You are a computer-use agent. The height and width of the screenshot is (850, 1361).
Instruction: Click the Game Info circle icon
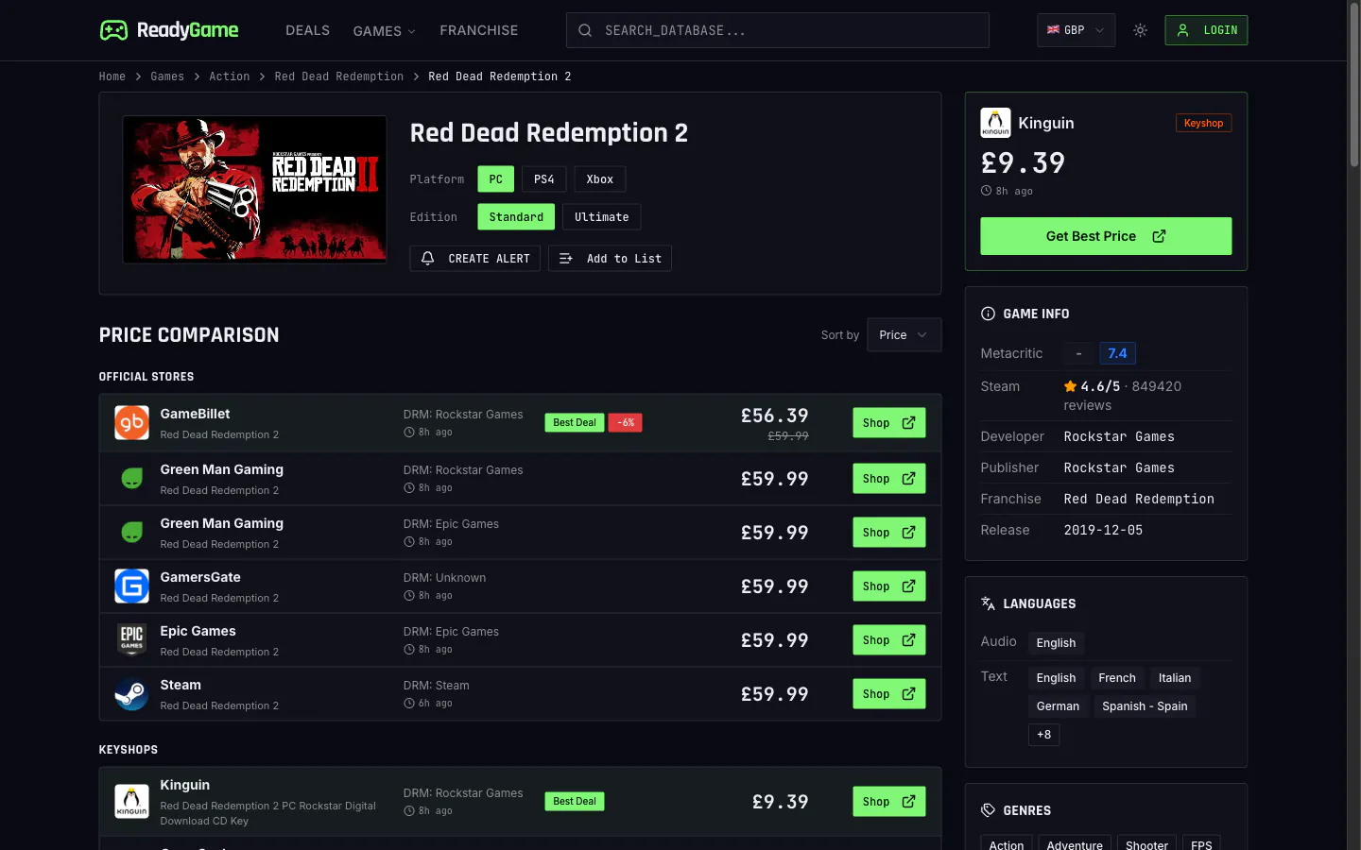[x=988, y=314]
